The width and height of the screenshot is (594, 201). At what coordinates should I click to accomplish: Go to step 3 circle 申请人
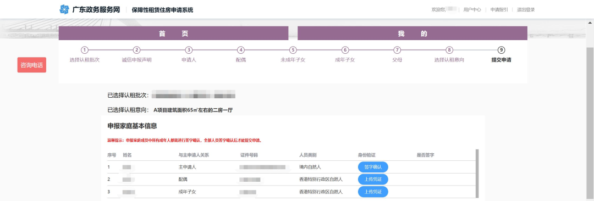(x=189, y=50)
